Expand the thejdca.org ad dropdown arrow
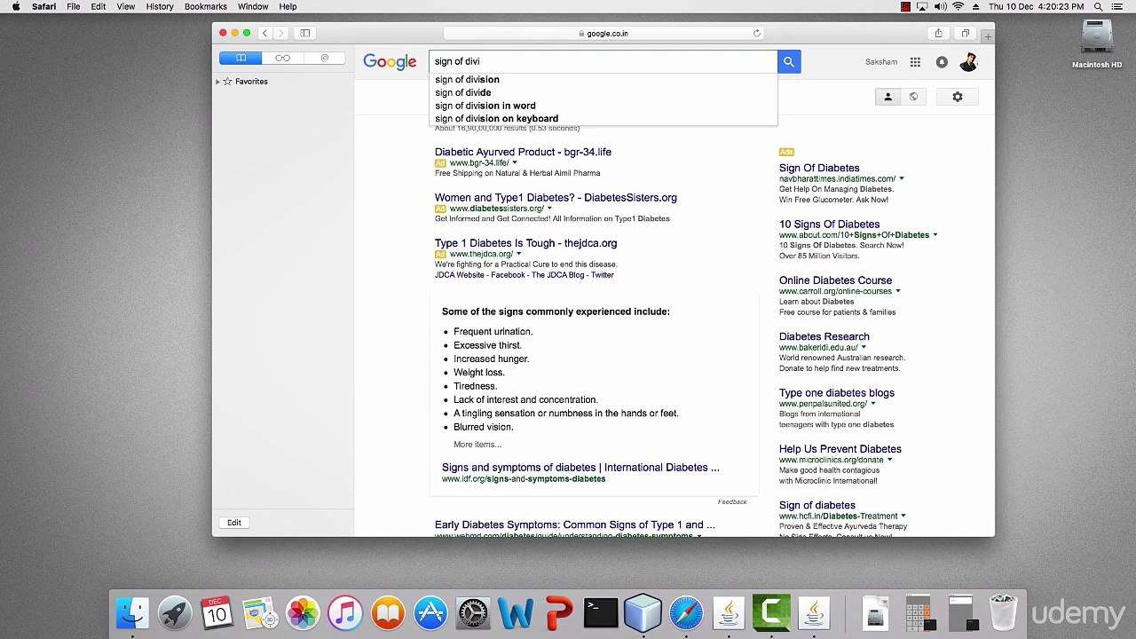Viewport: 1136px width, 639px height. click(x=519, y=254)
